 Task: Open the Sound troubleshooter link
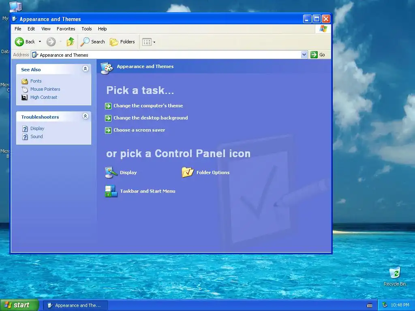36,136
